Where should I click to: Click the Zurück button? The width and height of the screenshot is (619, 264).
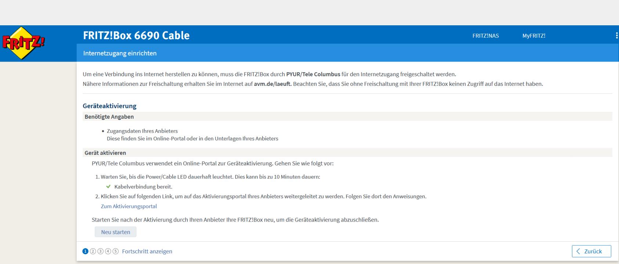click(x=591, y=252)
